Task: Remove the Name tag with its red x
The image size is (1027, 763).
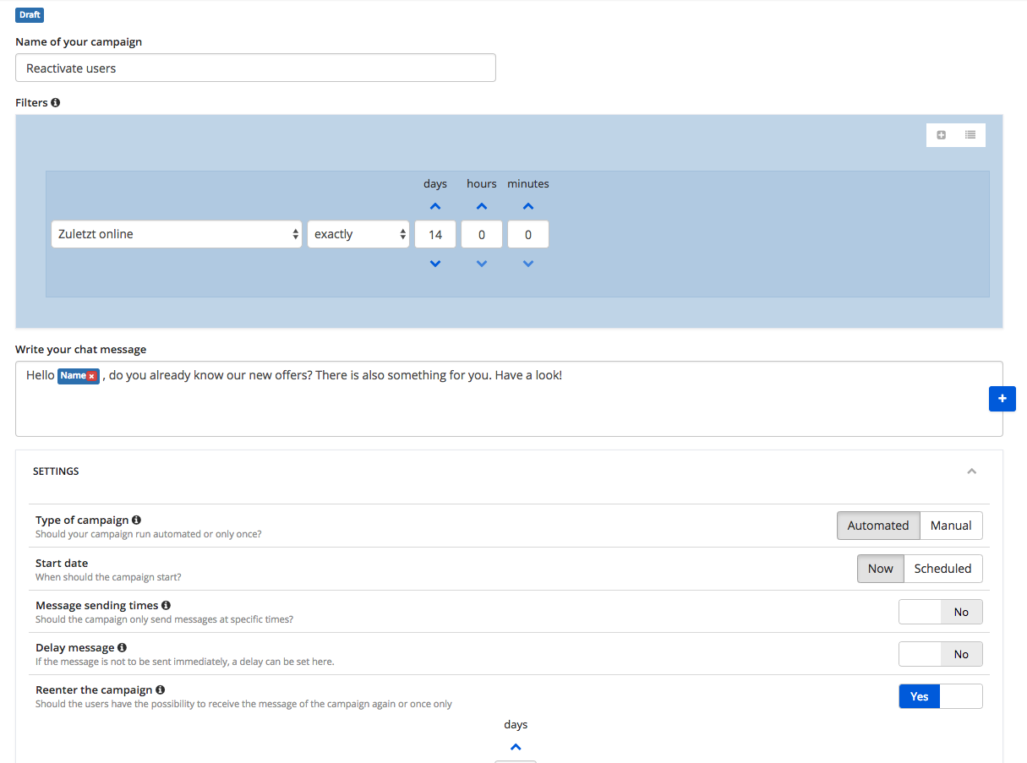Action: [91, 376]
